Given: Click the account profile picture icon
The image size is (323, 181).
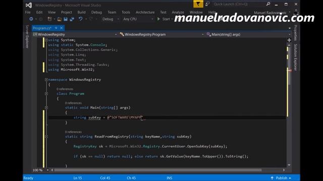Looking at the screenshot, I should [x=296, y=12].
